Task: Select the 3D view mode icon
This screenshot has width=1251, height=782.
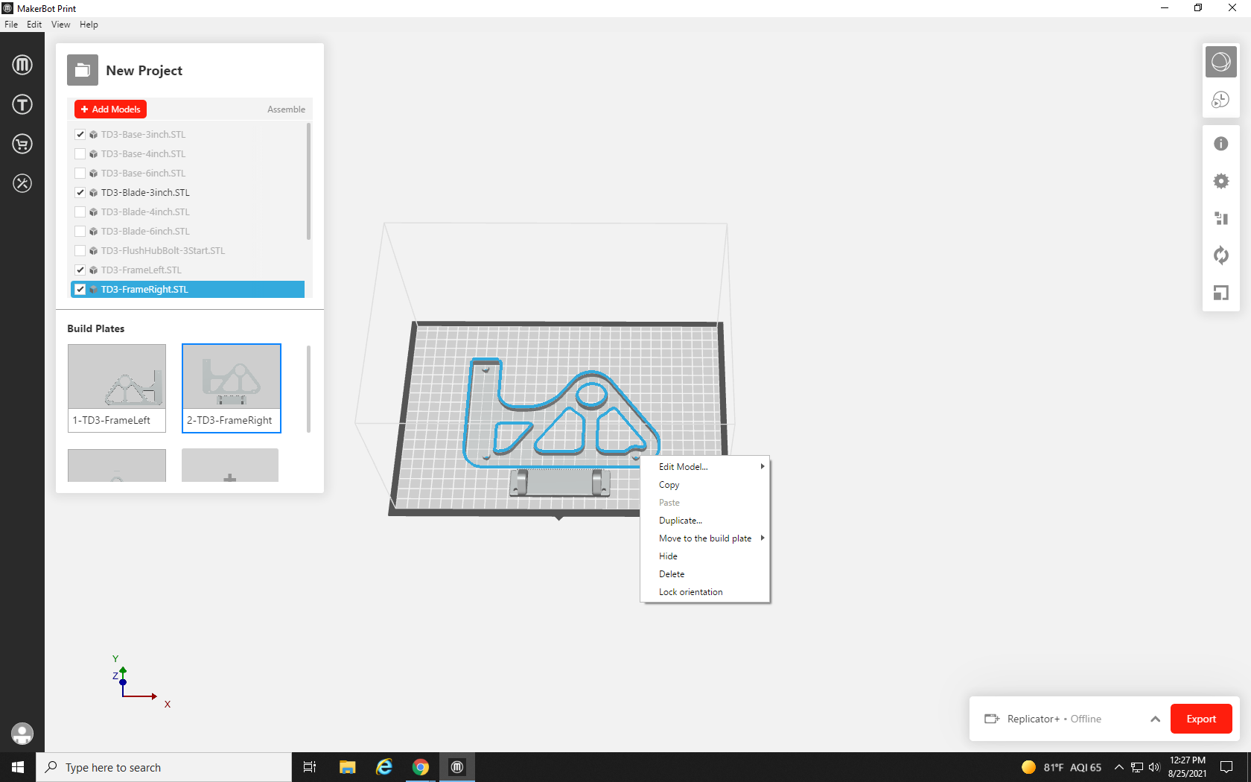Action: [1221, 62]
